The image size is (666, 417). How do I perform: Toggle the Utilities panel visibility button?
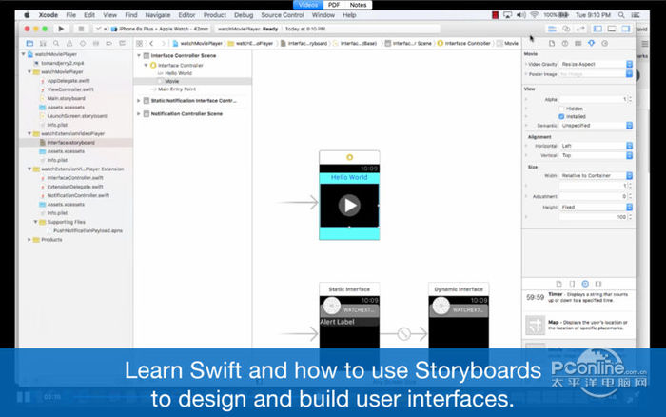pyautogui.click(x=626, y=29)
